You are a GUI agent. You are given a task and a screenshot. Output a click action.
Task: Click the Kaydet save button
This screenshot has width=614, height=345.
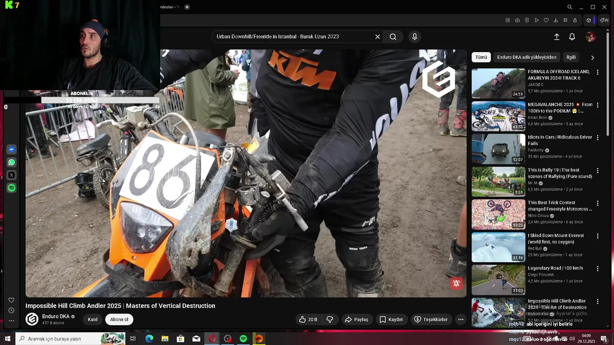click(x=391, y=320)
